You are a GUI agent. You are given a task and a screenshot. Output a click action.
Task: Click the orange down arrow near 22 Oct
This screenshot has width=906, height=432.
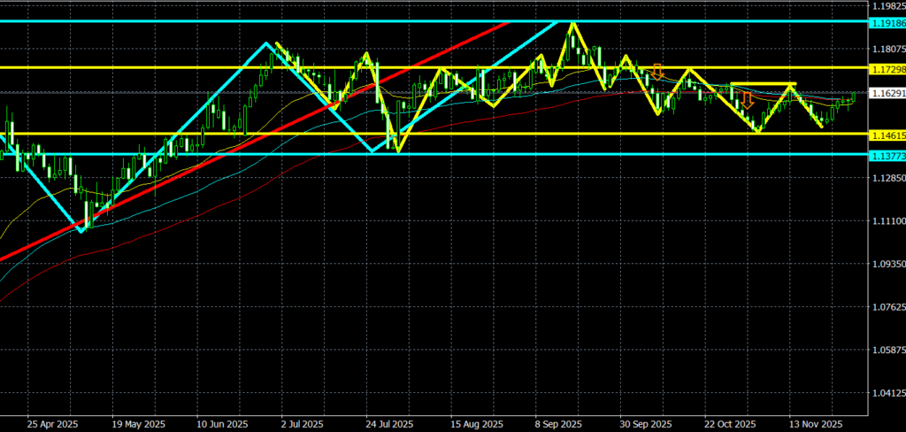tap(748, 99)
